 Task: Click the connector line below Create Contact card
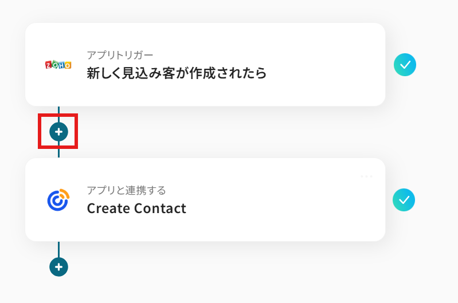[x=58, y=249]
